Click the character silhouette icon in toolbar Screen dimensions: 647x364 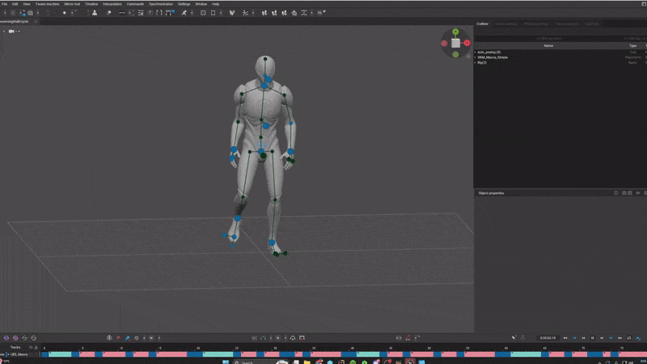tap(94, 13)
